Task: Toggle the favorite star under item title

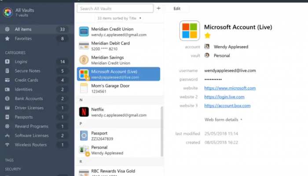Action: coord(207,36)
